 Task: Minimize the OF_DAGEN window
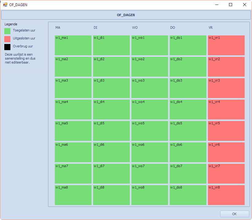coord(217,5)
